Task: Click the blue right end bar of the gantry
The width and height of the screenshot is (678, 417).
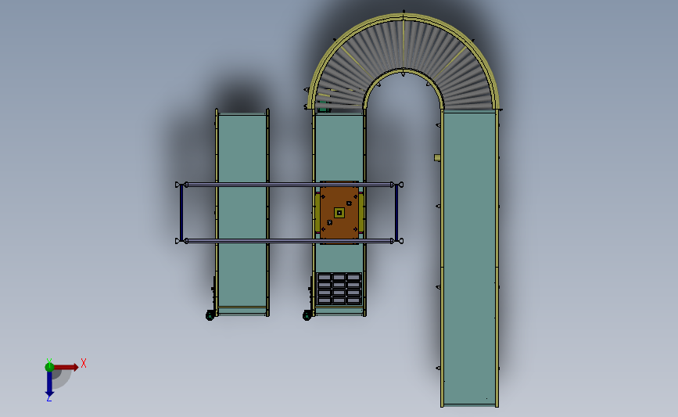Action: [x=396, y=213]
